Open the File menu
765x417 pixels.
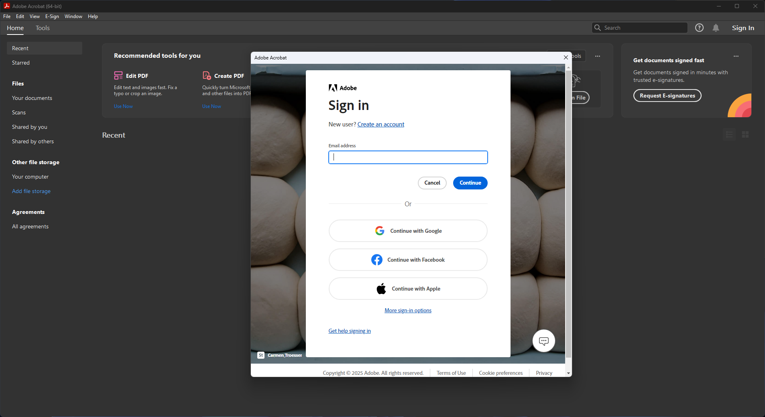point(7,16)
